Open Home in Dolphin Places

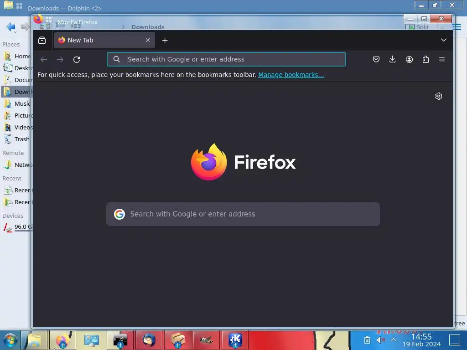16,56
